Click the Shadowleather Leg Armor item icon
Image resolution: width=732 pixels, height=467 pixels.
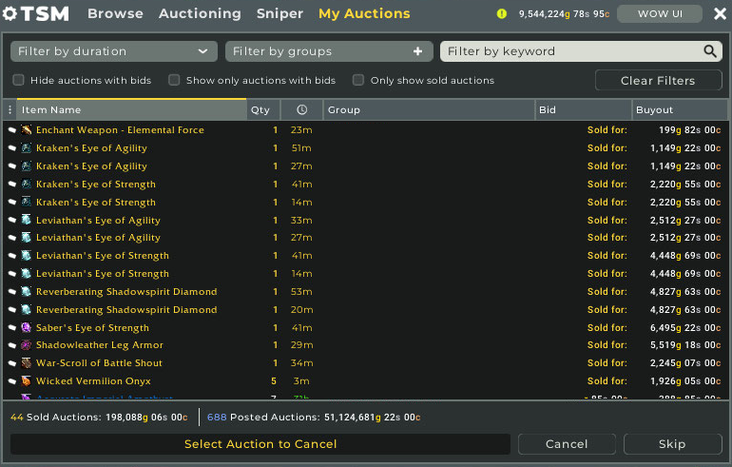tap(27, 345)
